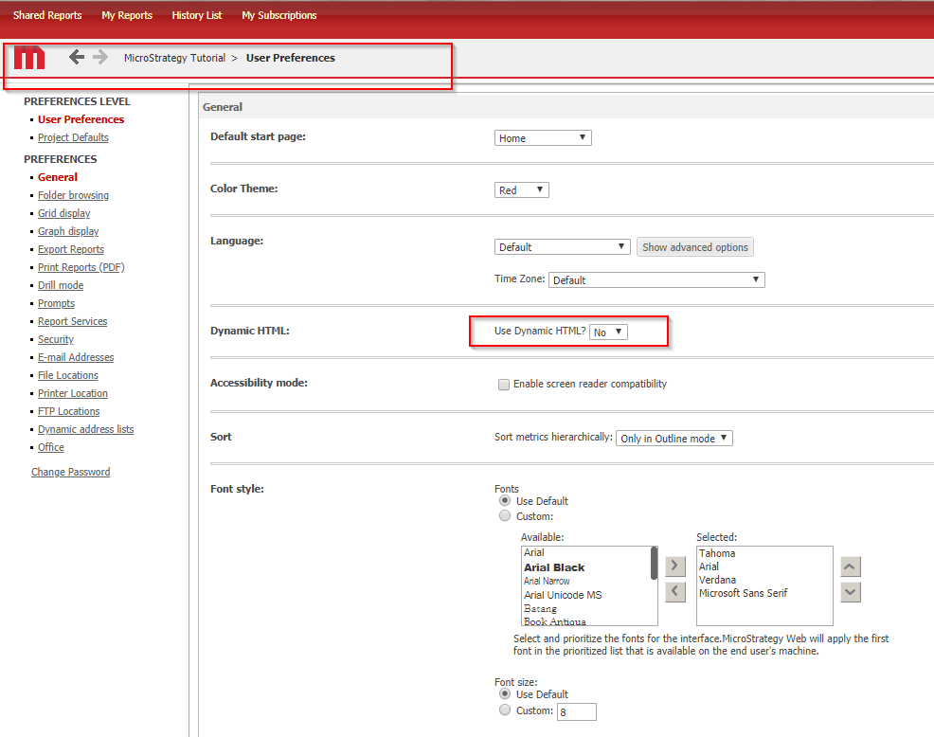This screenshot has height=737, width=934.
Task: Open Printer Location preferences
Action: tap(73, 393)
